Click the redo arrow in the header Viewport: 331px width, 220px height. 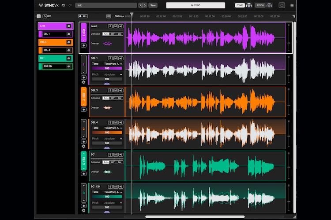70,5
